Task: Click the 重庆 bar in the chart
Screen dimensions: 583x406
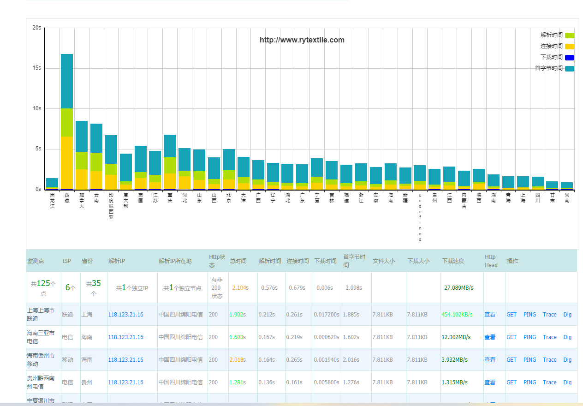Action: 170,161
